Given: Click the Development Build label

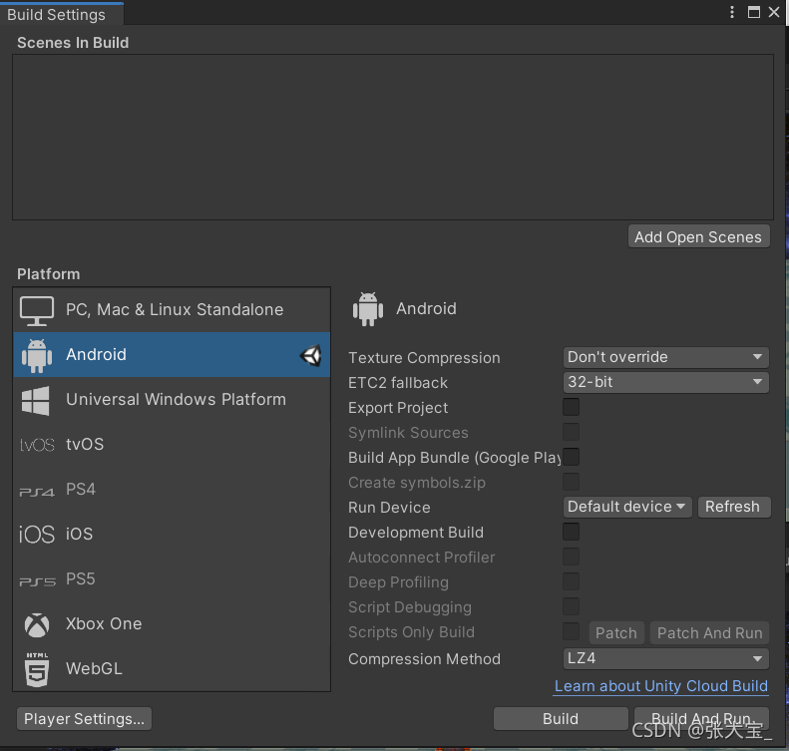Looking at the screenshot, I should click(416, 533).
